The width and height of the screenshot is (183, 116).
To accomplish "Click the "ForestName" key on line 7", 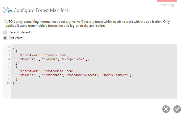I will [30, 71].
